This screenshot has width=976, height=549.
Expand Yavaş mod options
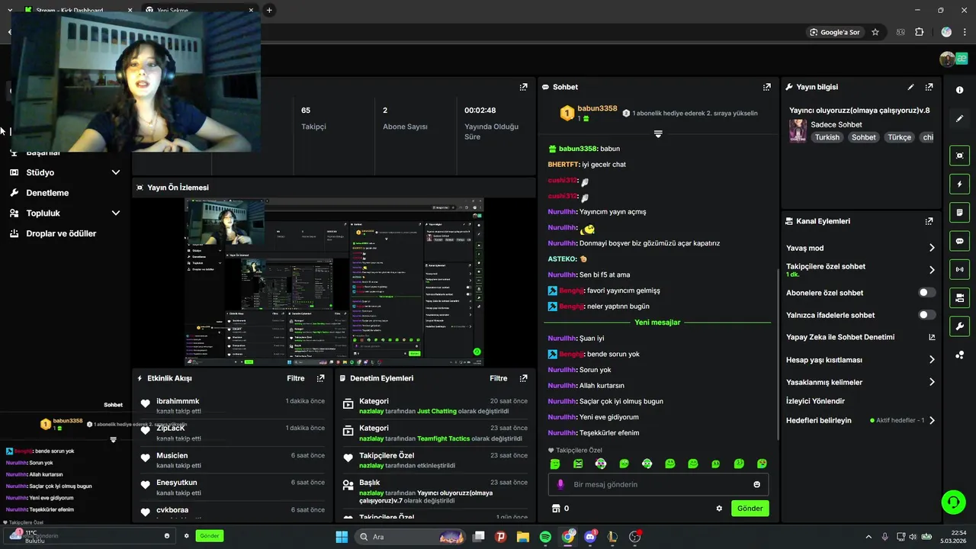(x=931, y=248)
